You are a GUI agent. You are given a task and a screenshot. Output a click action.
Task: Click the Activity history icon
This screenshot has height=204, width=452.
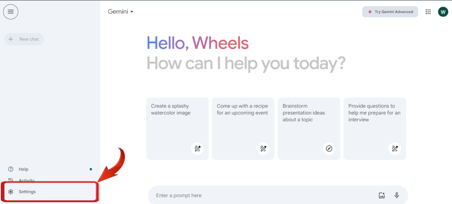(x=11, y=180)
